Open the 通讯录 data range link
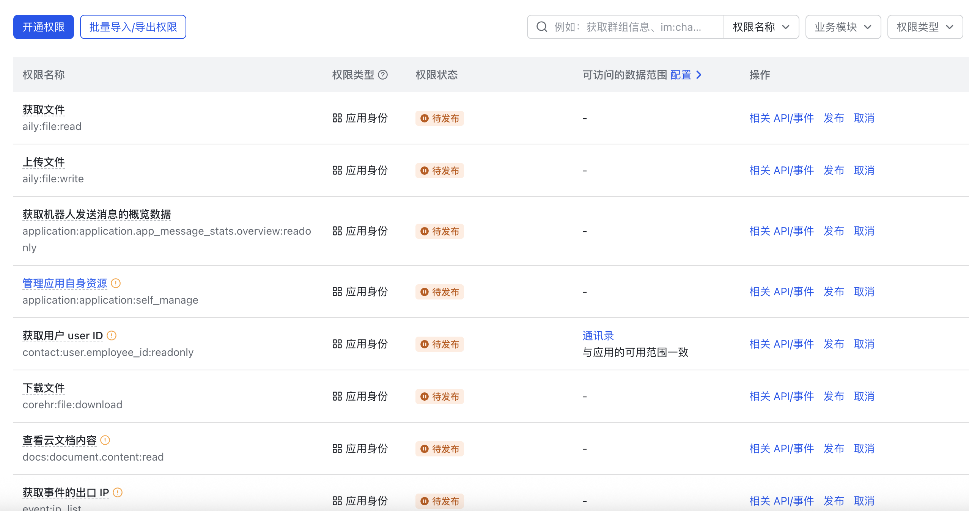Image resolution: width=969 pixels, height=511 pixels. [598, 335]
